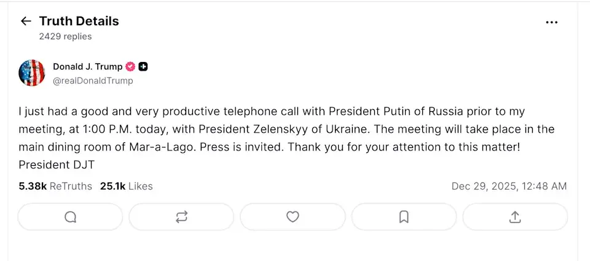Click the black plus badge beside the name
This screenshot has height=261, width=590.
pos(143,67)
